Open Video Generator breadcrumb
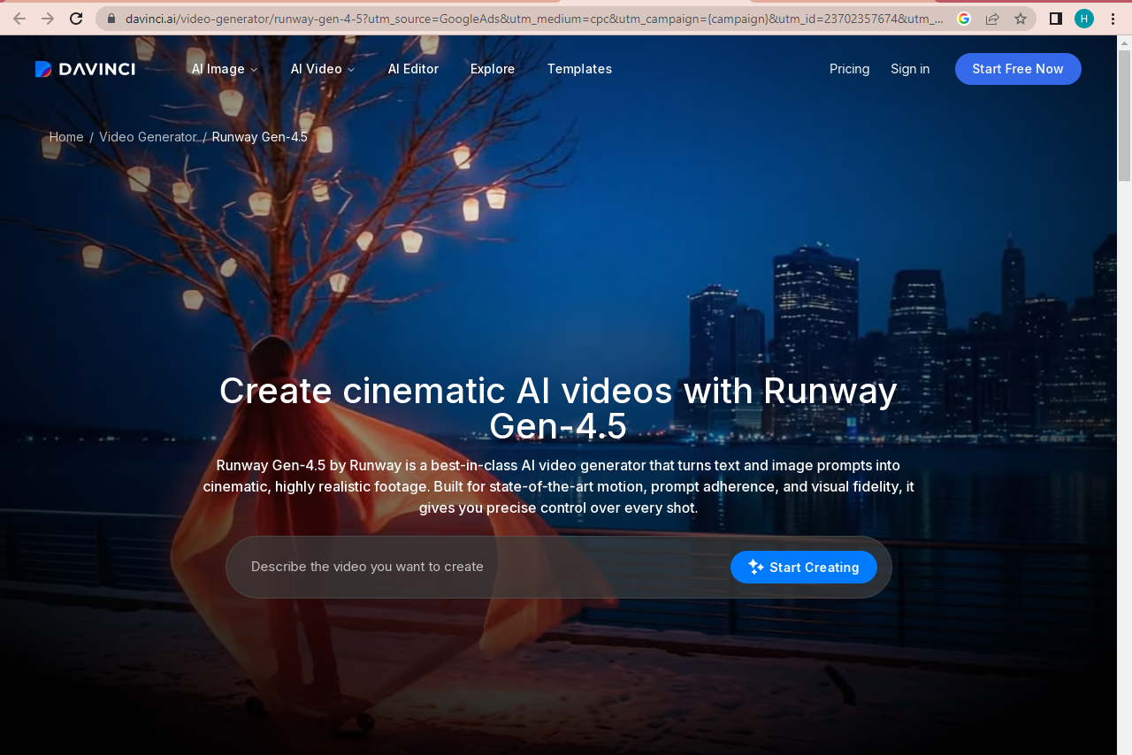Image resolution: width=1132 pixels, height=755 pixels. (148, 137)
